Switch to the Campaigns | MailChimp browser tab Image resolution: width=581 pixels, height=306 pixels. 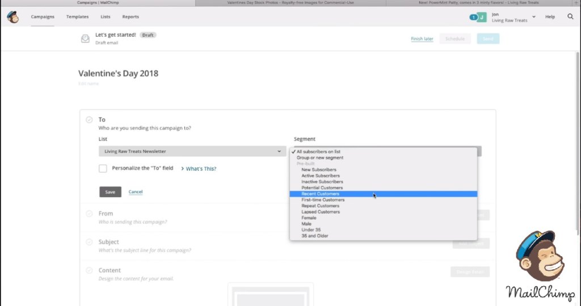pos(98,3)
